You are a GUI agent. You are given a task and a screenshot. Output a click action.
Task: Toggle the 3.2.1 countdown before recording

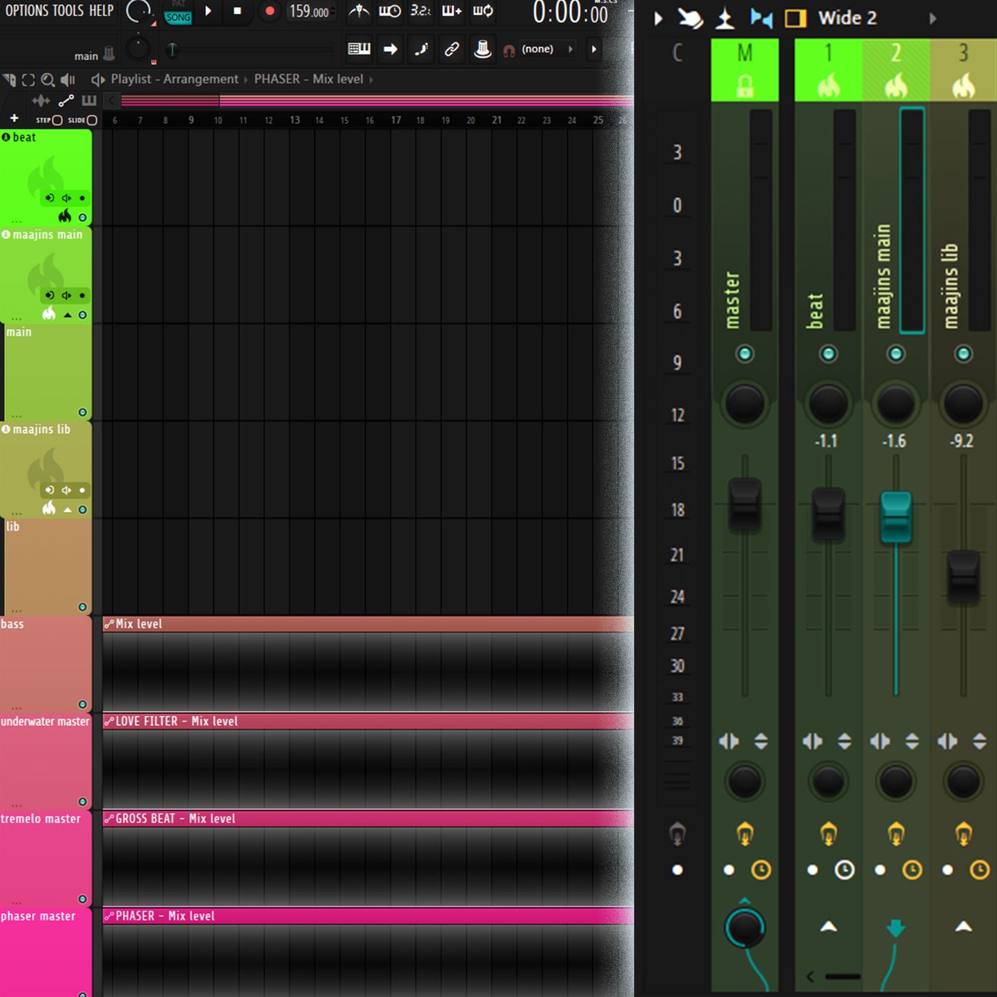tap(420, 10)
